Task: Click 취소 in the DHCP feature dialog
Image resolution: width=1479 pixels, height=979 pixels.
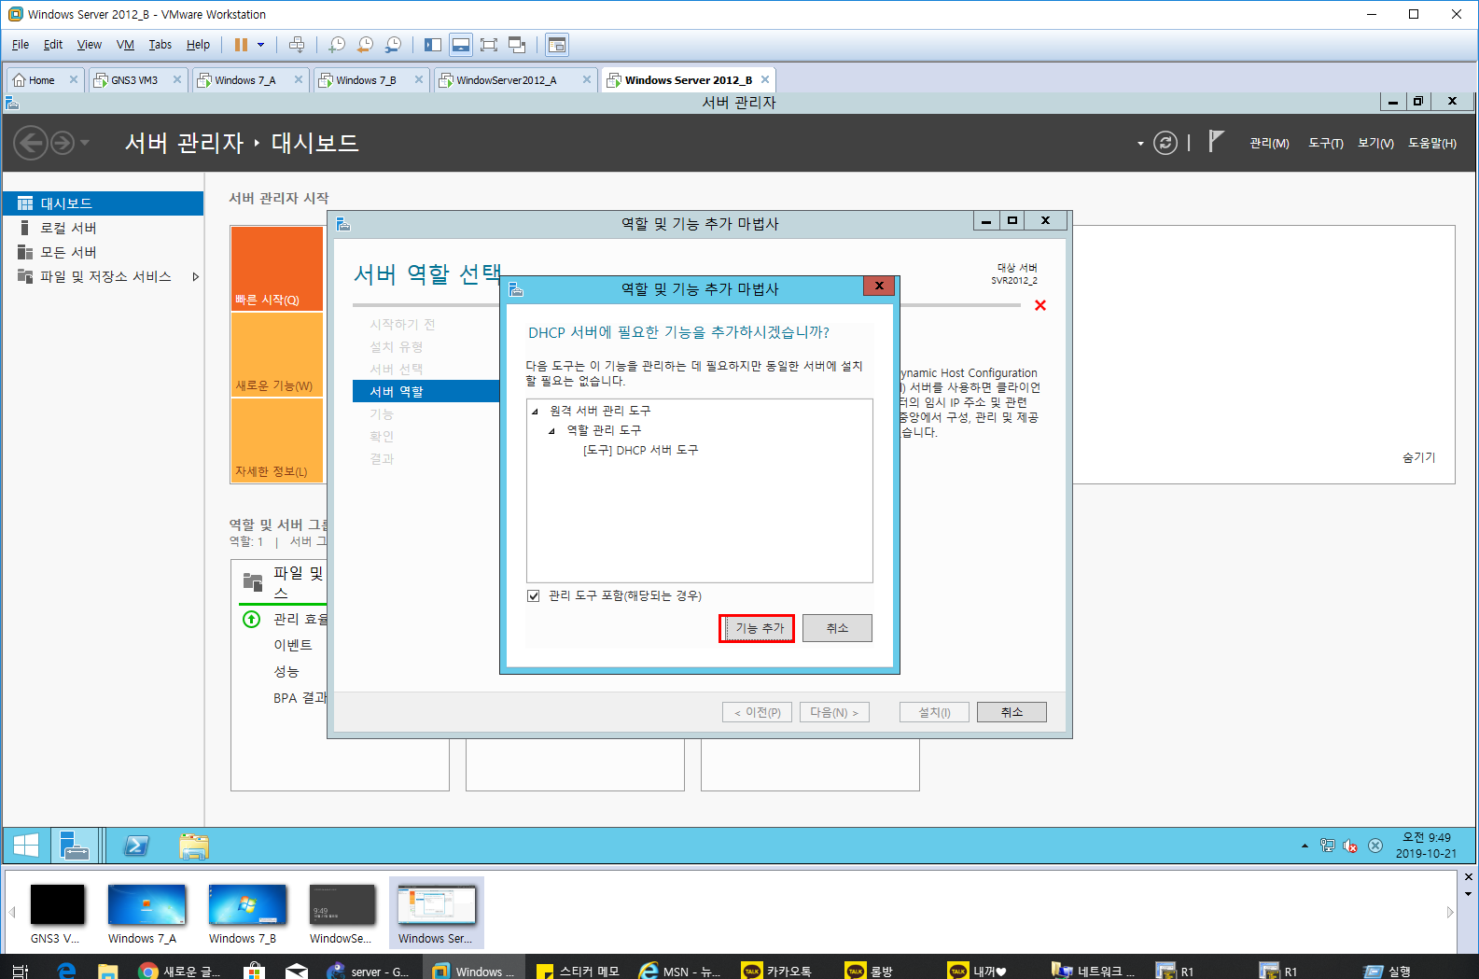Action: click(837, 628)
